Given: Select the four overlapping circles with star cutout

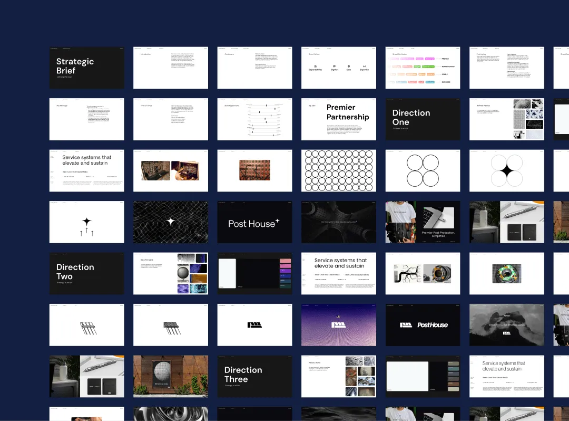Looking at the screenshot, I should coord(506,171).
